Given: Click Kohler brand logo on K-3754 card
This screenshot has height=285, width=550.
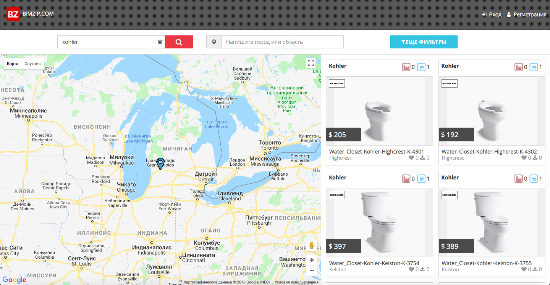Looking at the screenshot, I should (x=337, y=195).
